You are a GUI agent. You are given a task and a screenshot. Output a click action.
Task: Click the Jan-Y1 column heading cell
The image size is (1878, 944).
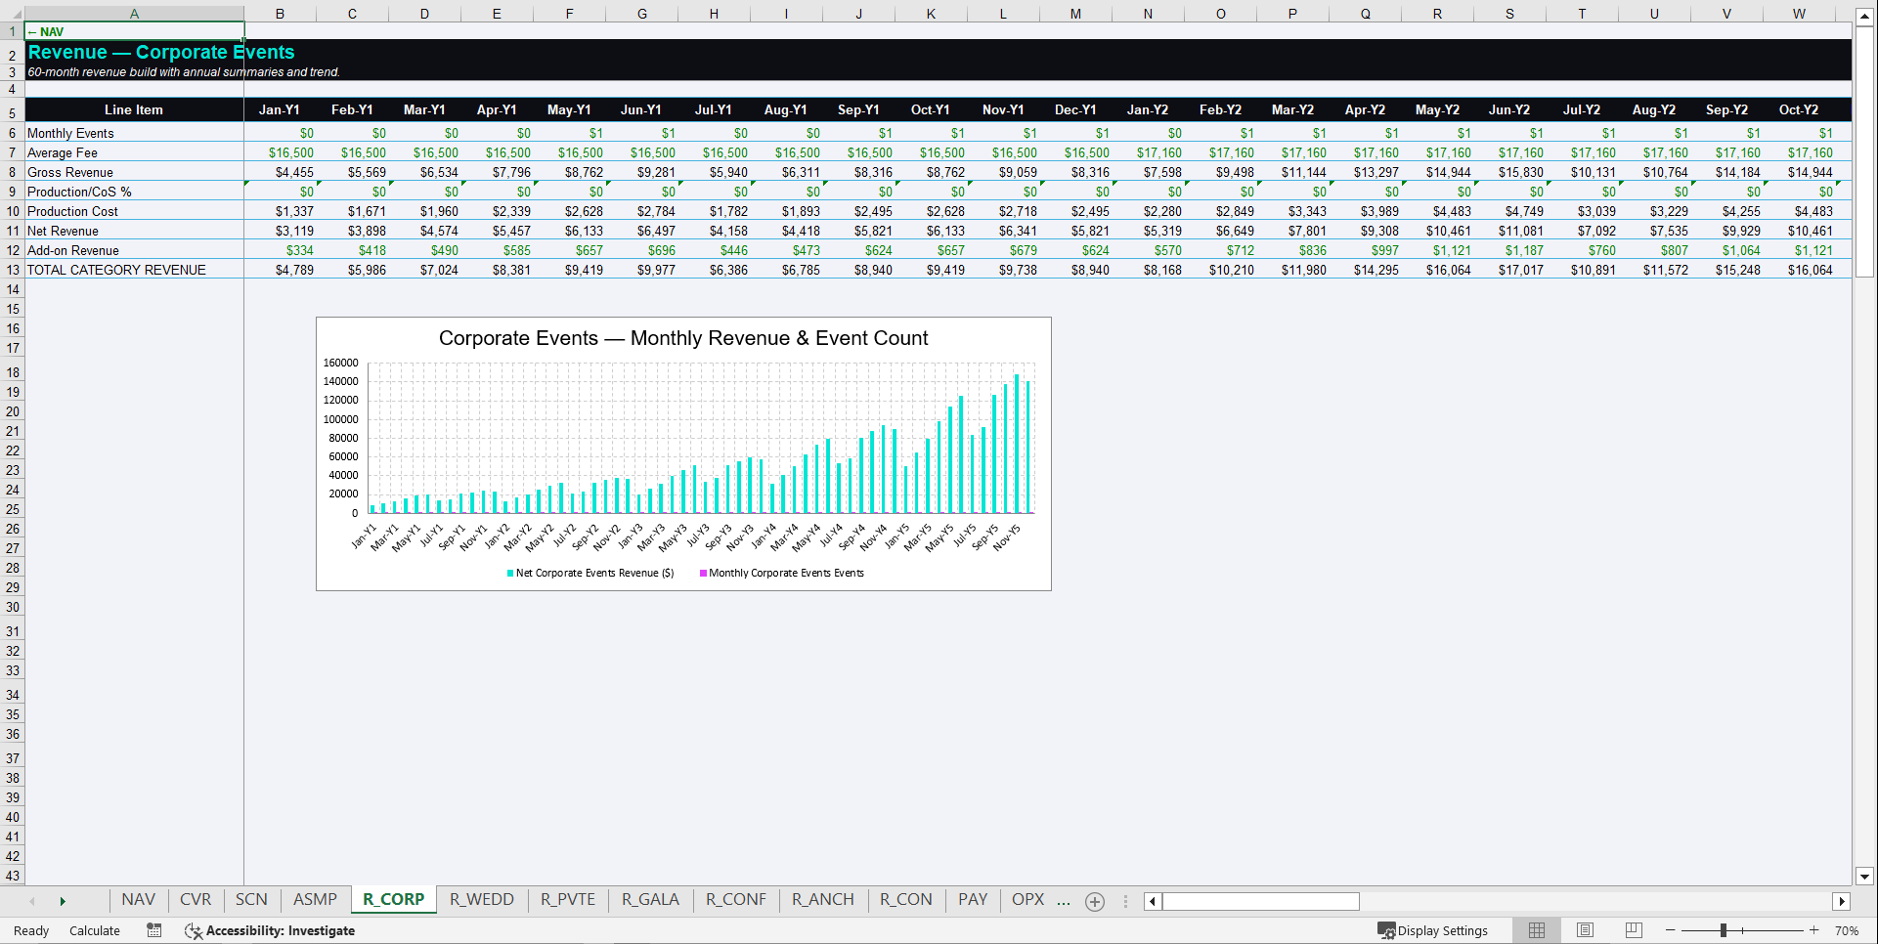[x=280, y=109]
